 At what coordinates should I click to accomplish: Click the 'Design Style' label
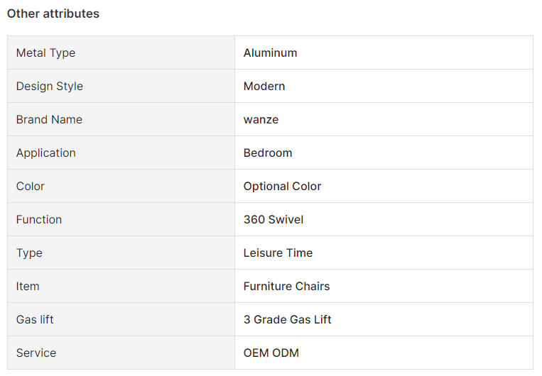(49, 87)
